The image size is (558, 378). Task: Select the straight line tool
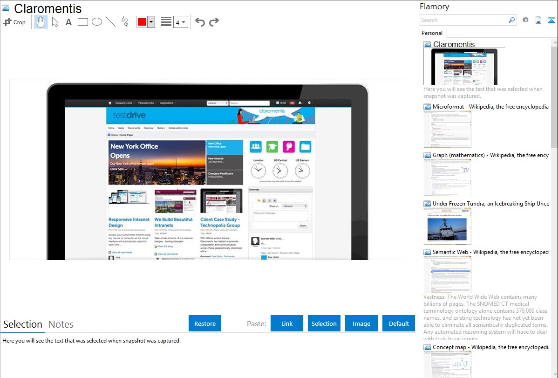tap(111, 22)
